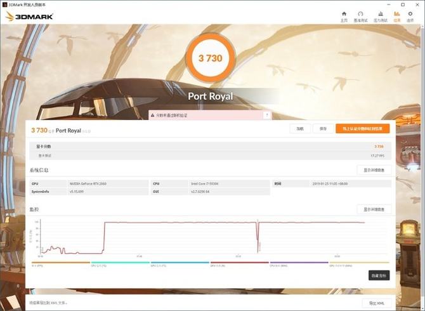This screenshot has width=425, height=311.
Task: Click the SystemInfo v5.15.699 version value
Action: (x=77, y=192)
